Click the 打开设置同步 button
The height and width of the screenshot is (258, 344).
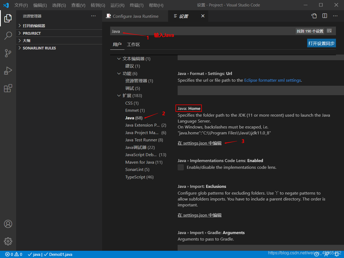pos(321,43)
